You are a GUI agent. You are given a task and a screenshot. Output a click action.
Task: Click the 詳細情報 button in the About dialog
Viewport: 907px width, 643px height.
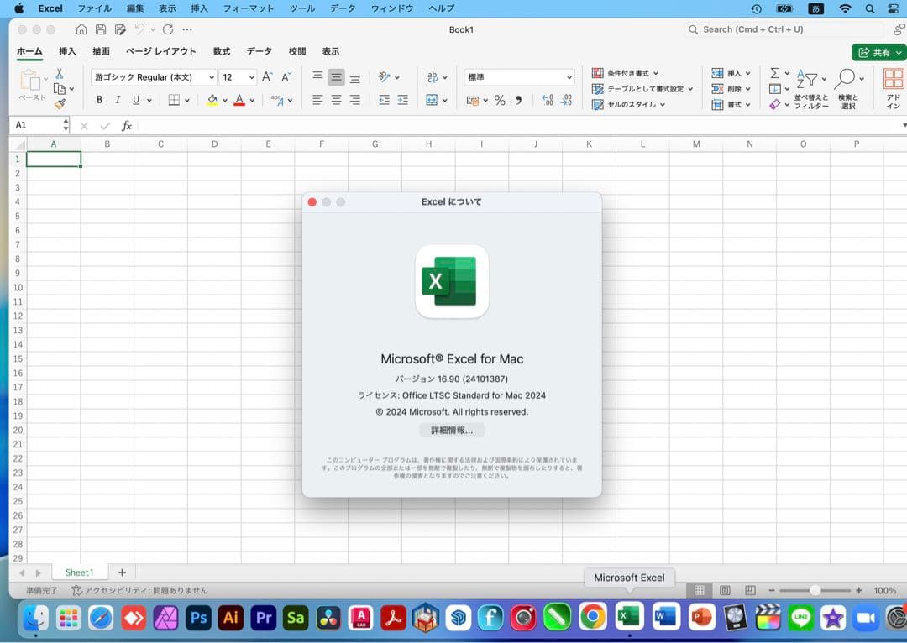click(x=451, y=430)
